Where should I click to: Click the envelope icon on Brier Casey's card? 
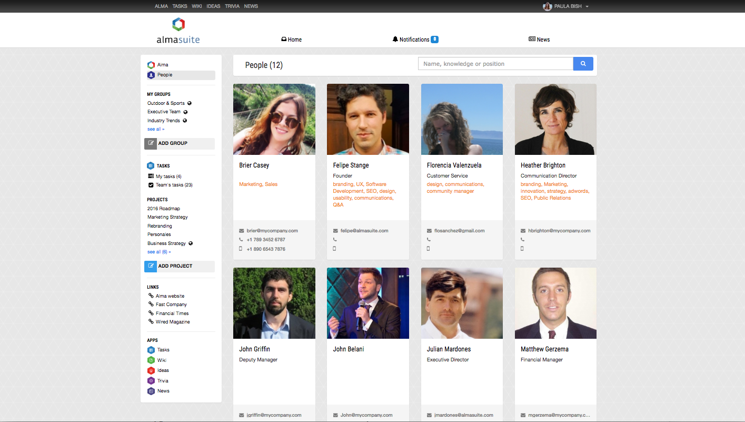point(241,231)
